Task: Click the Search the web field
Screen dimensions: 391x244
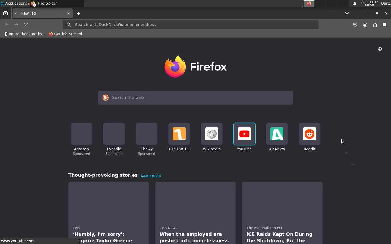Action: 195,98
